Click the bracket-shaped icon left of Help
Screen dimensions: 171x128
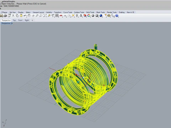tap(113, 16)
